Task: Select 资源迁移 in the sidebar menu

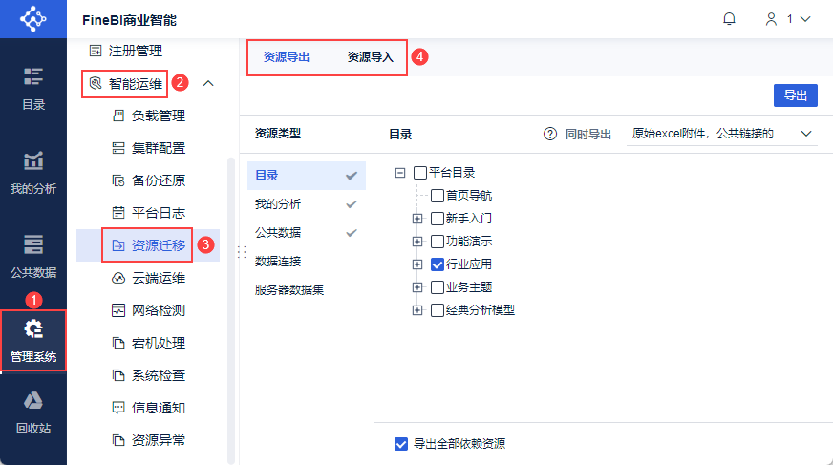Action: (158, 245)
